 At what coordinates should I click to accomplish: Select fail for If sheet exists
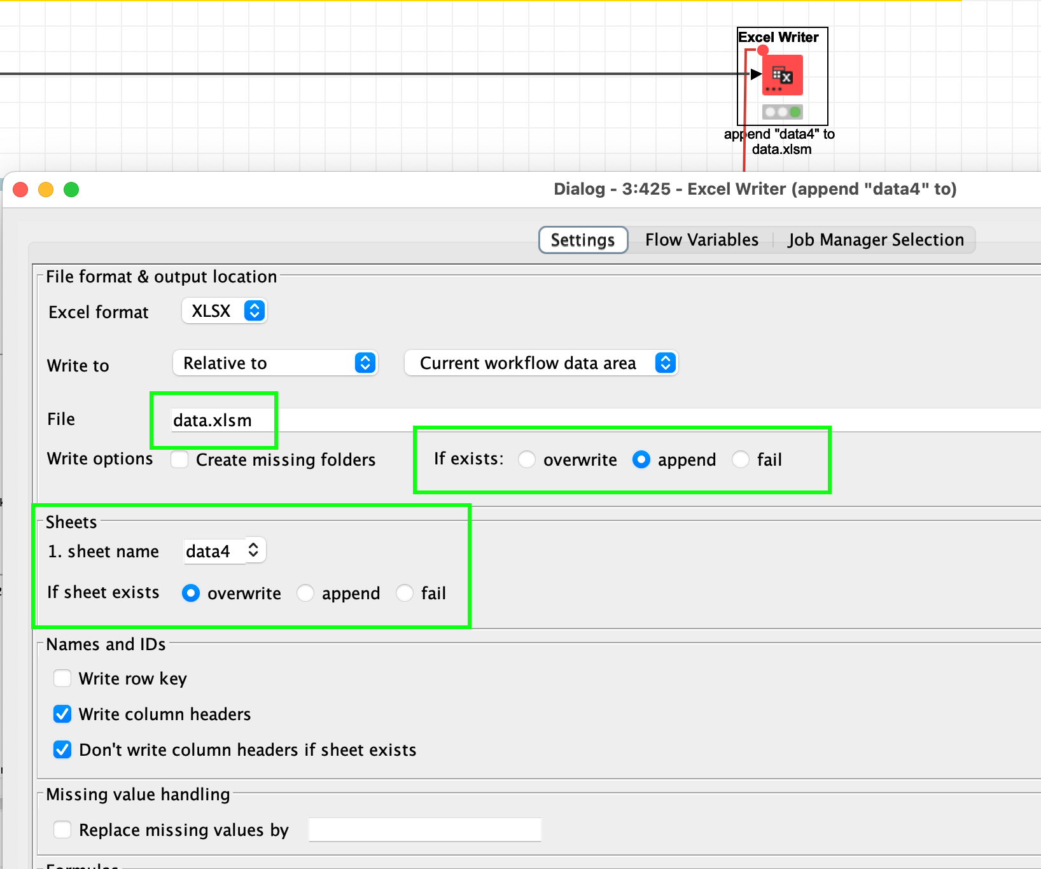[x=405, y=593]
